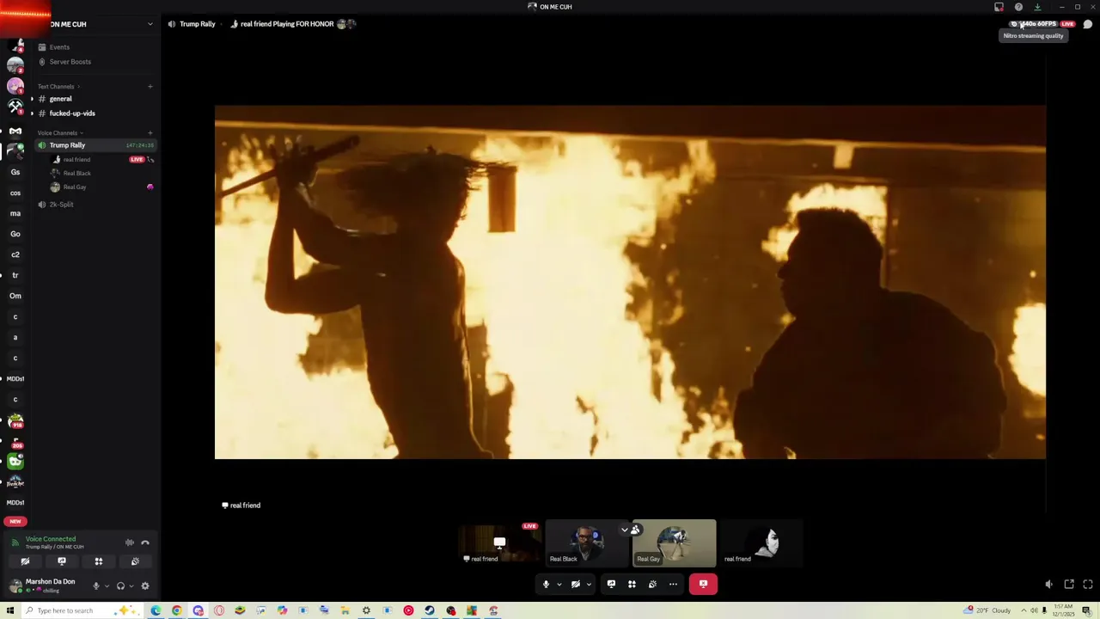Collapse the Voice Channels category

tap(60, 133)
